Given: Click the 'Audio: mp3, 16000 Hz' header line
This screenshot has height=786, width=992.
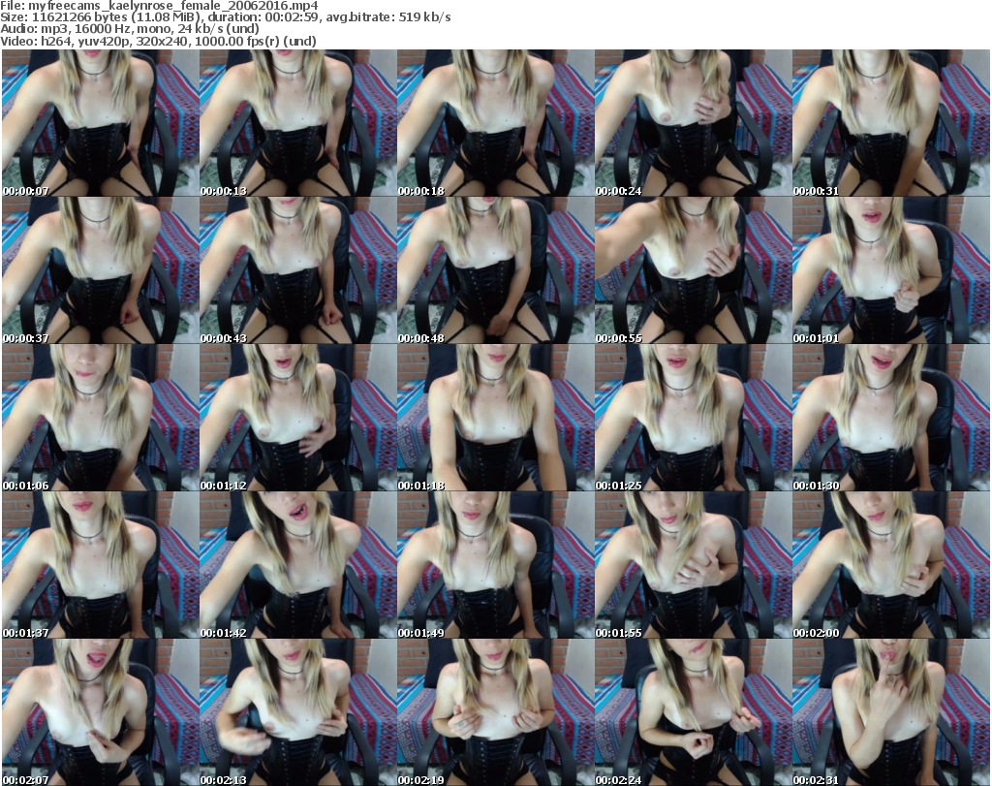Looking at the screenshot, I should pos(130,29).
